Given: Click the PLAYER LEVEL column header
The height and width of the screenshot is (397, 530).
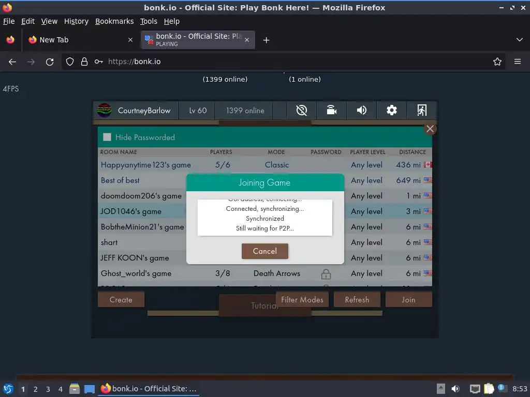Looking at the screenshot, I should [367, 152].
